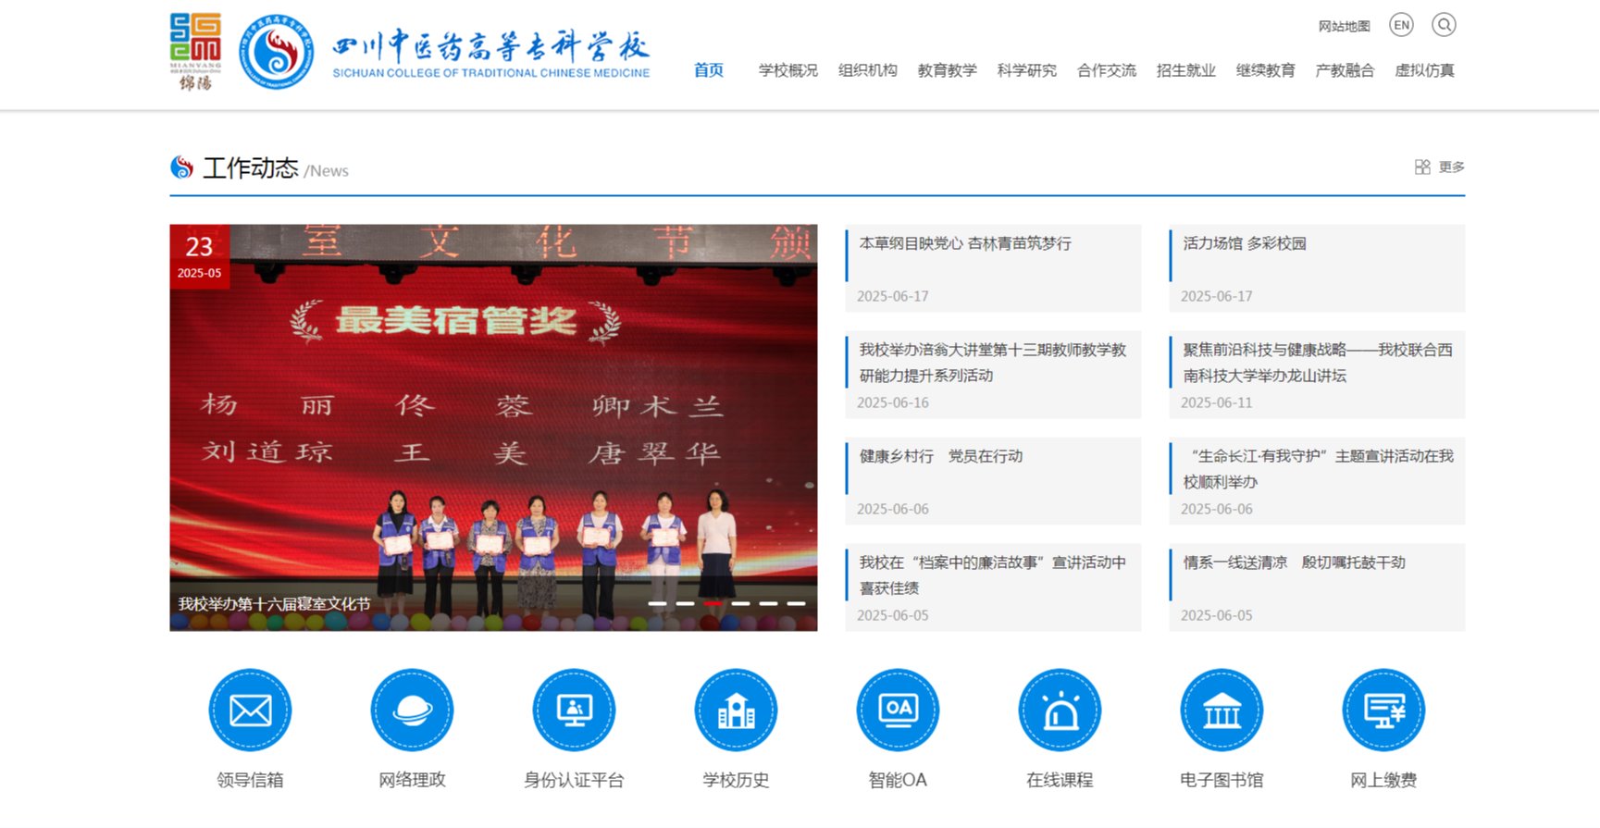
Task: Click the 网站地图 link
Action: [x=1344, y=26]
